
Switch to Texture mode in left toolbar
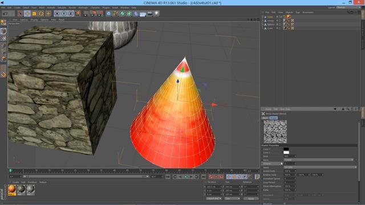click(3, 38)
